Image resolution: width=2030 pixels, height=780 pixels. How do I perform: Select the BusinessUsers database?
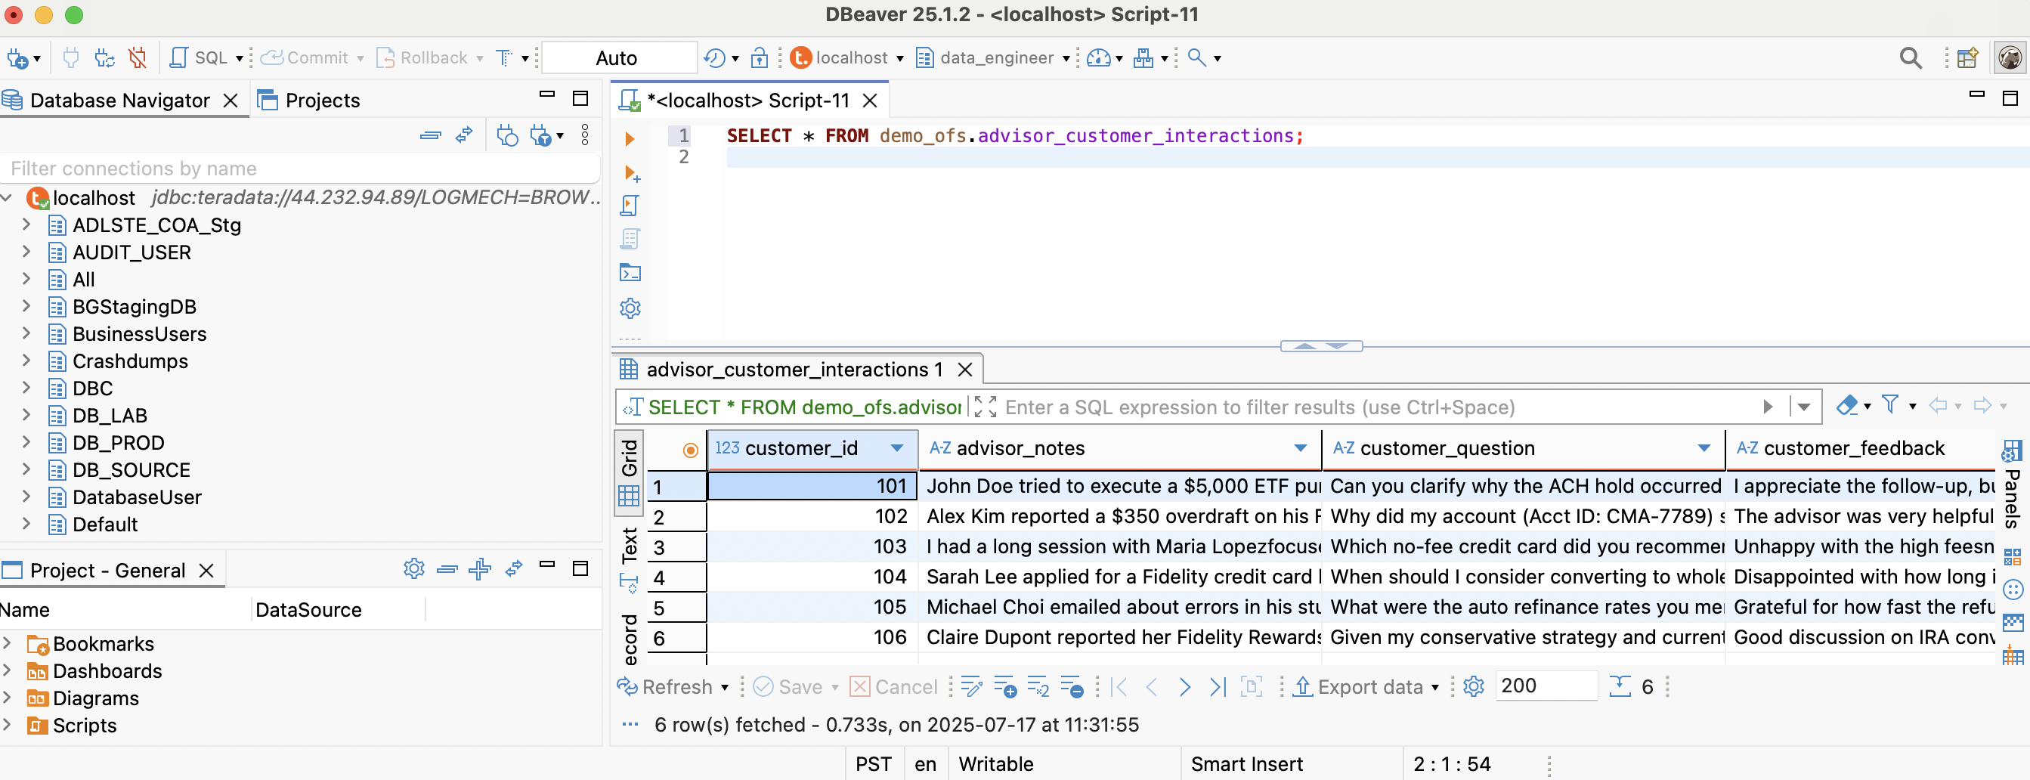point(139,334)
